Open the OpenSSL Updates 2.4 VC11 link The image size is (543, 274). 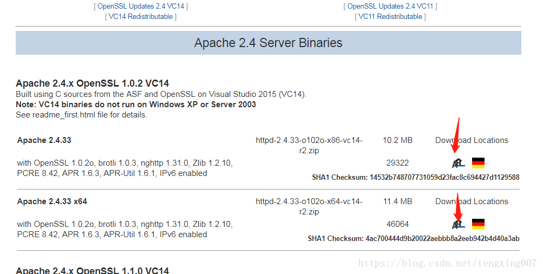390,6
